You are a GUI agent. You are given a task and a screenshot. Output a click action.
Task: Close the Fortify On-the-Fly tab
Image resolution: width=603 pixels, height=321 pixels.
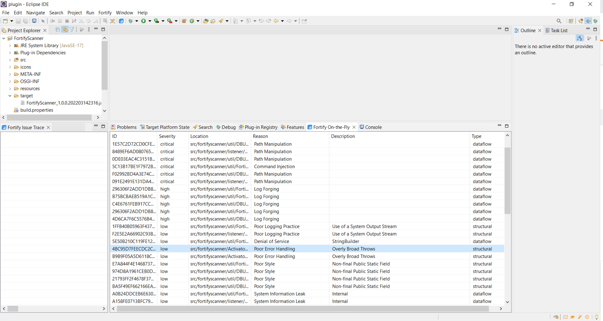tap(354, 127)
